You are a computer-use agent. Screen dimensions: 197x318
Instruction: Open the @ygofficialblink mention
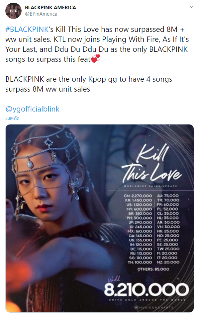pyautogui.click(x=33, y=109)
